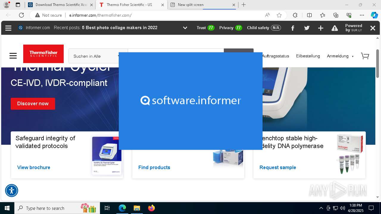Viewport: 381px width, 214px height.
Task: Launch Firefox from taskbar
Action: [152, 208]
